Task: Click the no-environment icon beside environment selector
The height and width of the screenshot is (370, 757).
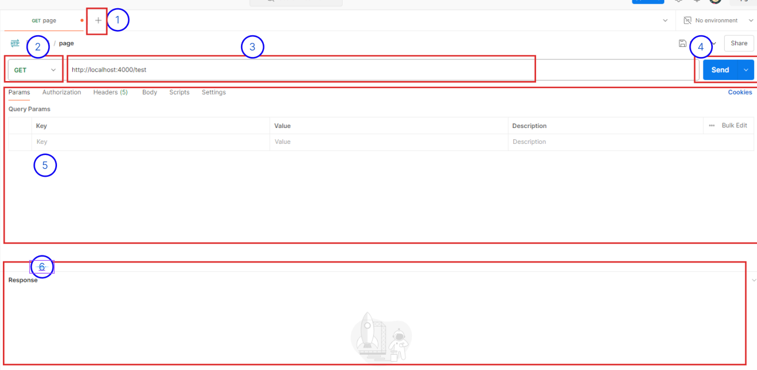Action: [687, 21]
